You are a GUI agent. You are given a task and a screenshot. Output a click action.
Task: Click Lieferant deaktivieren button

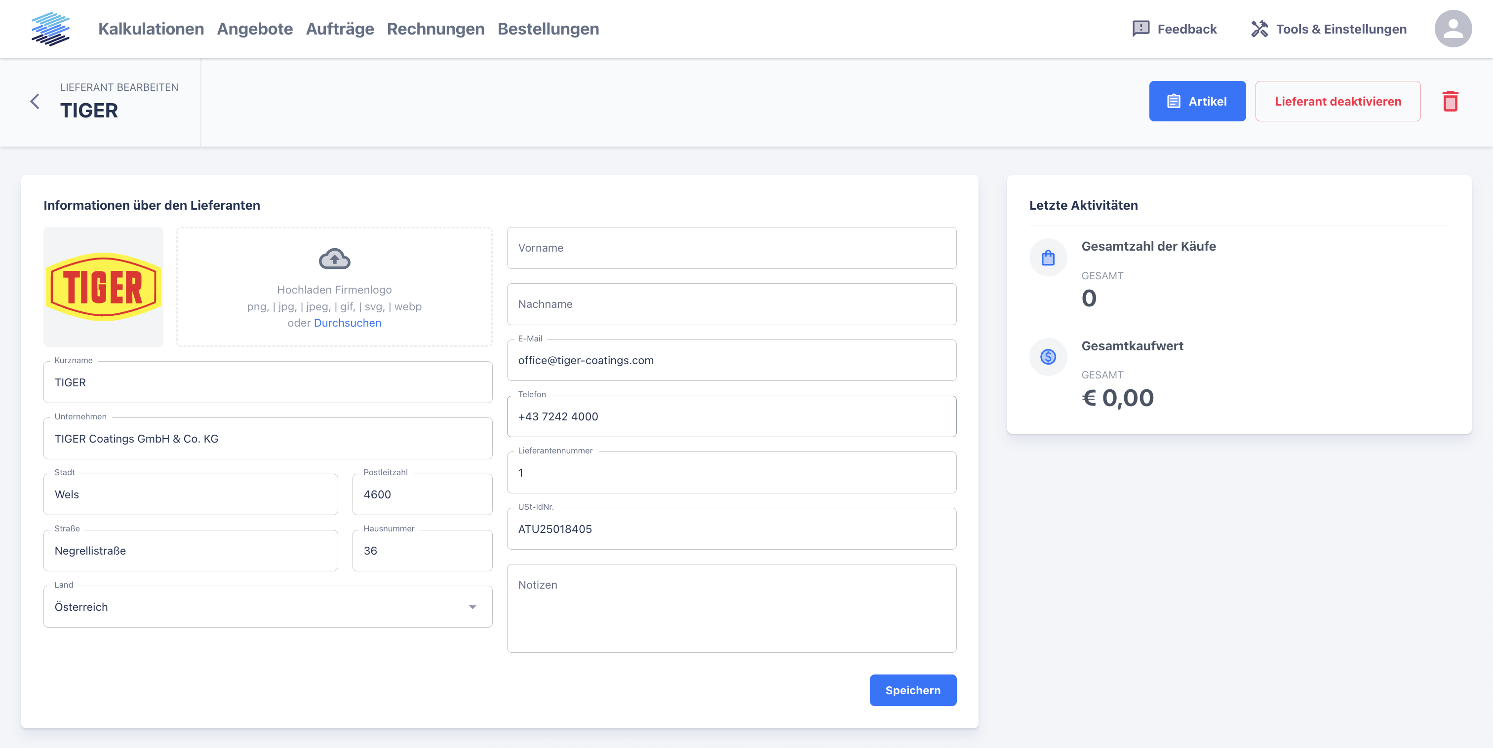coord(1337,101)
